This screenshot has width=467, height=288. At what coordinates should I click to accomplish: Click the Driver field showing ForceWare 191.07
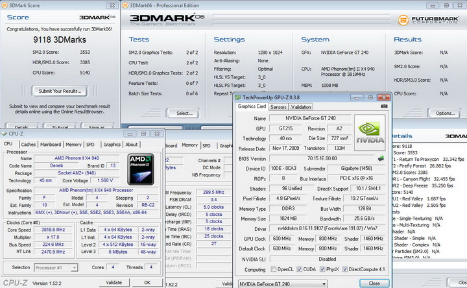328,228
